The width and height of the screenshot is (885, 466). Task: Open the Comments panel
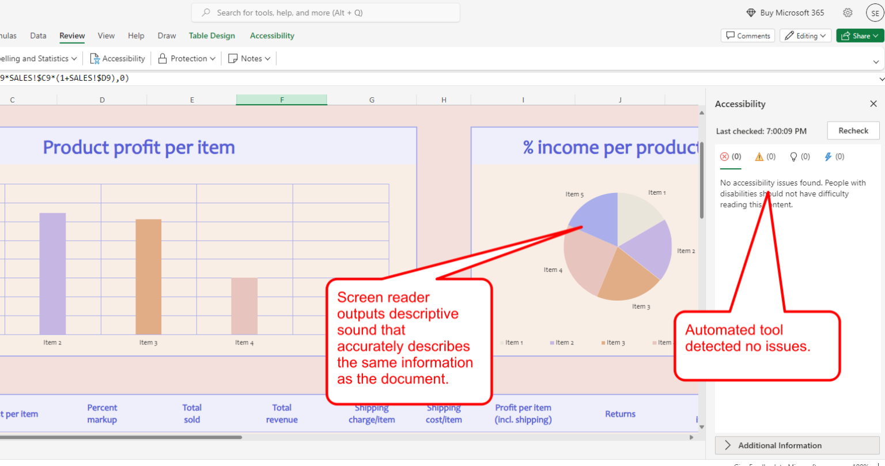[x=747, y=35]
